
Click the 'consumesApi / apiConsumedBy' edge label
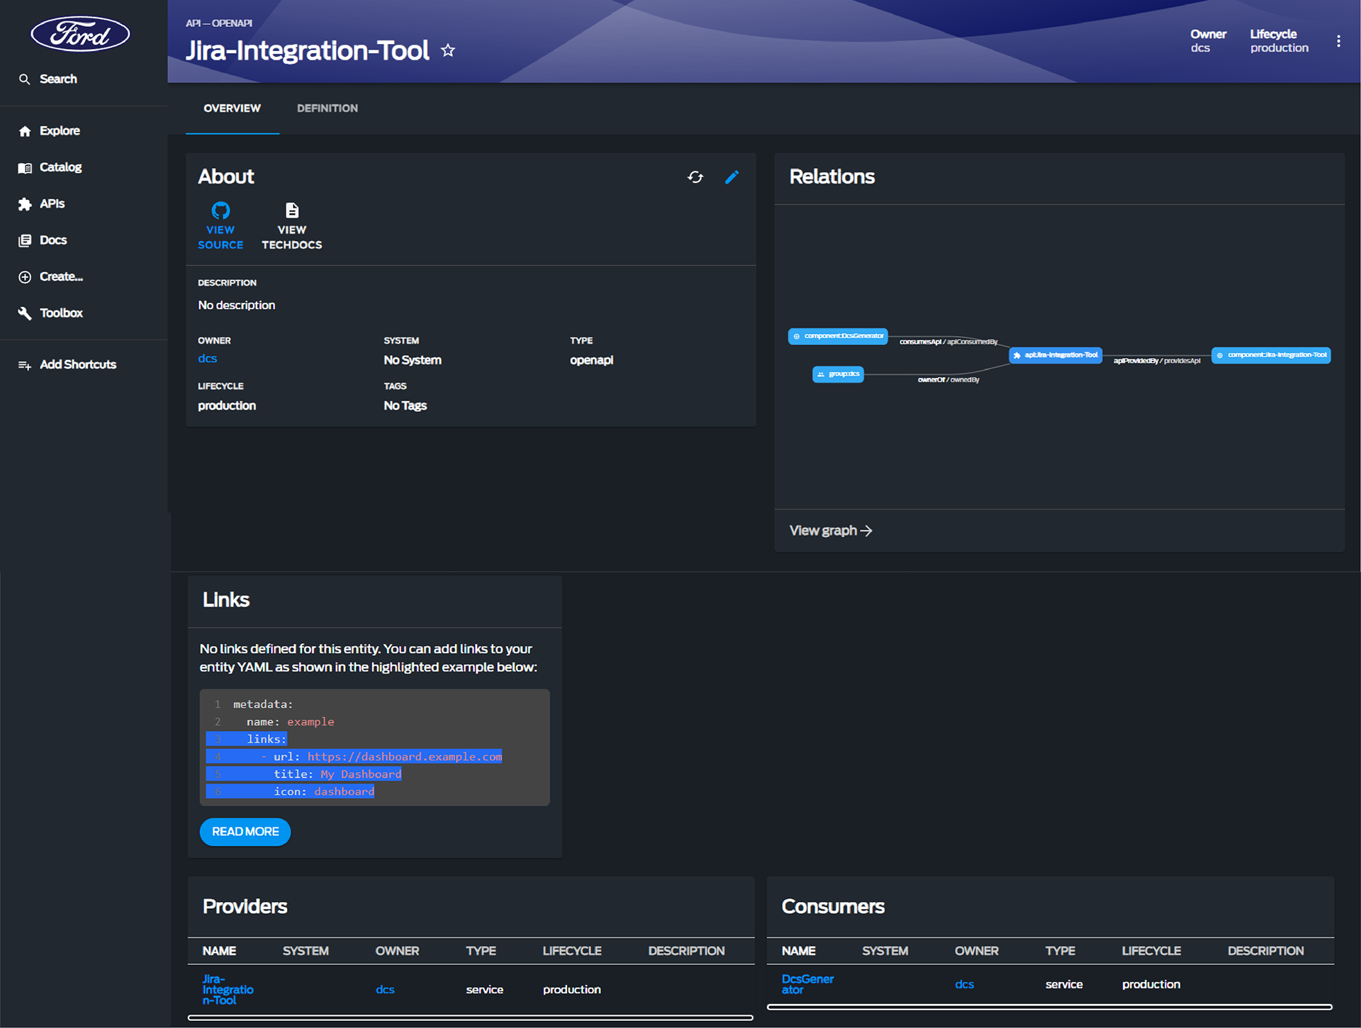coord(948,342)
